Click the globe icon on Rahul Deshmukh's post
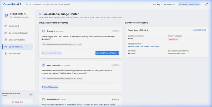The width and height of the screenshot is (212, 107). pyautogui.click(x=43, y=65)
